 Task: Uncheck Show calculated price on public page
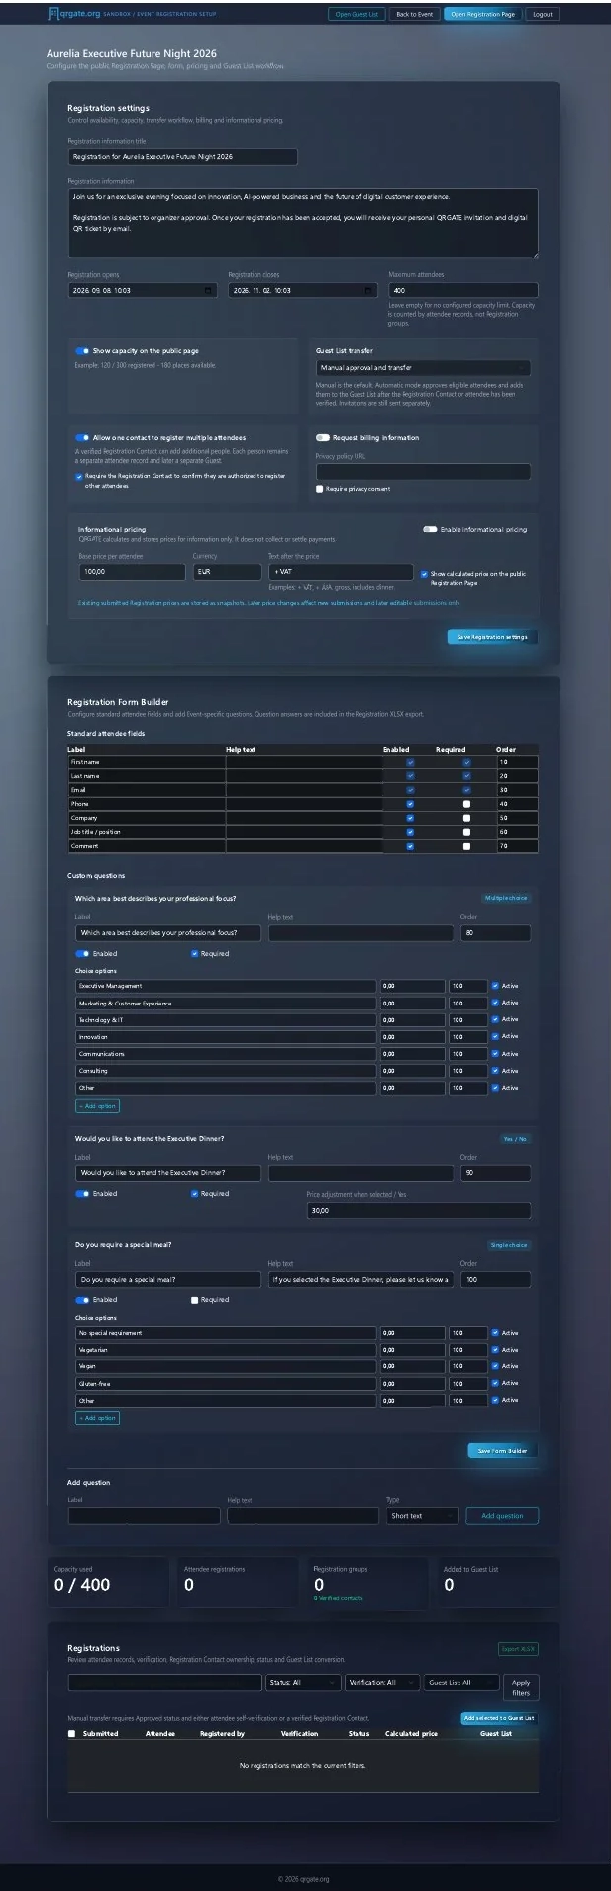[424, 574]
